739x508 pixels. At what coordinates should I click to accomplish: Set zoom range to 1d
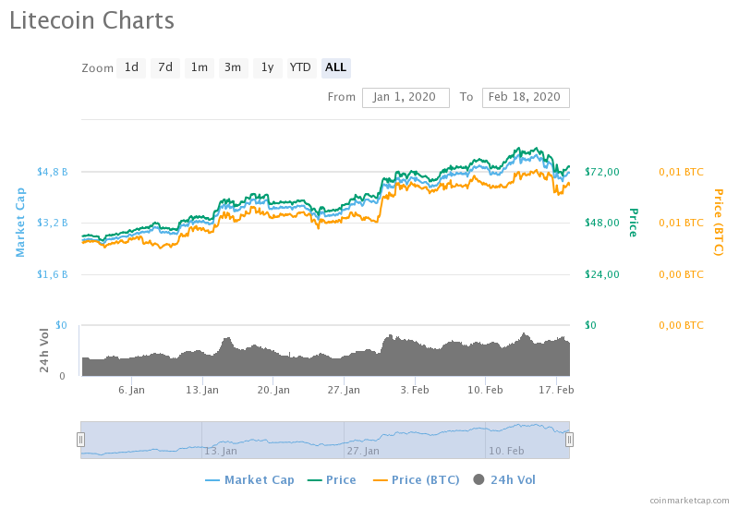click(131, 67)
